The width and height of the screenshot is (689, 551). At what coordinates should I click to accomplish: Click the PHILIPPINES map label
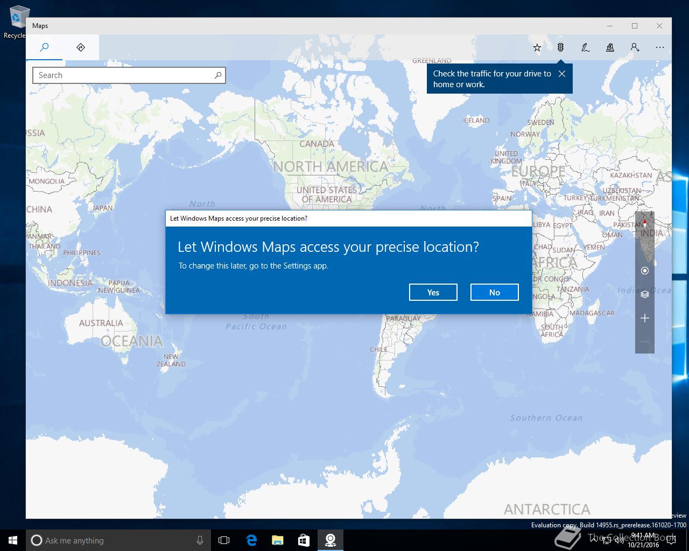82,252
